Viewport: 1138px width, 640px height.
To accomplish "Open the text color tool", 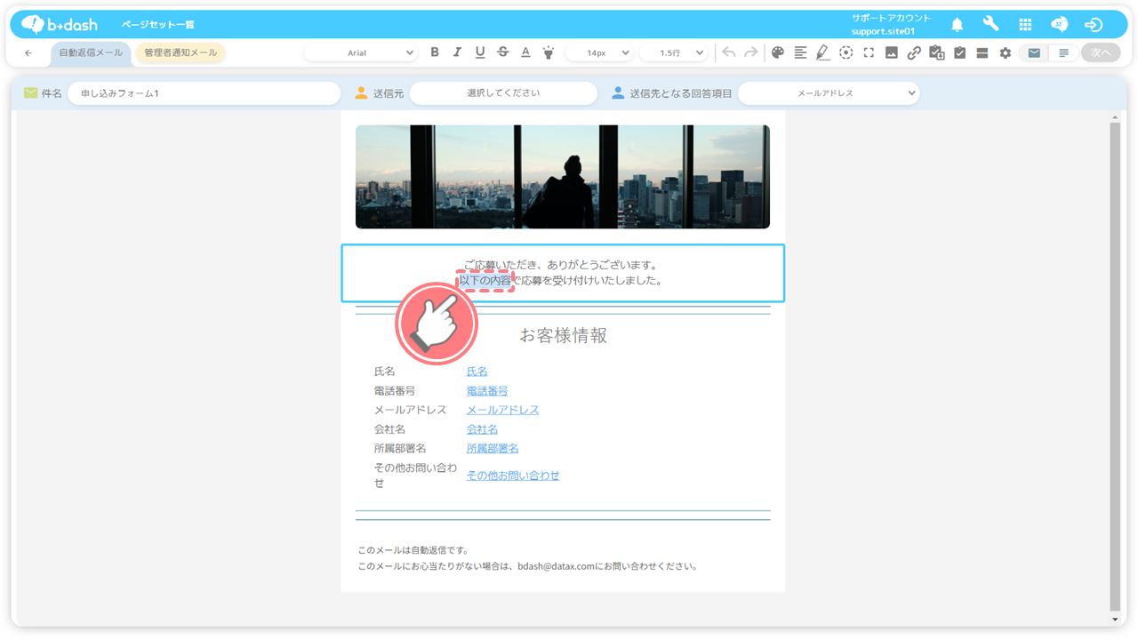I will click(x=525, y=52).
